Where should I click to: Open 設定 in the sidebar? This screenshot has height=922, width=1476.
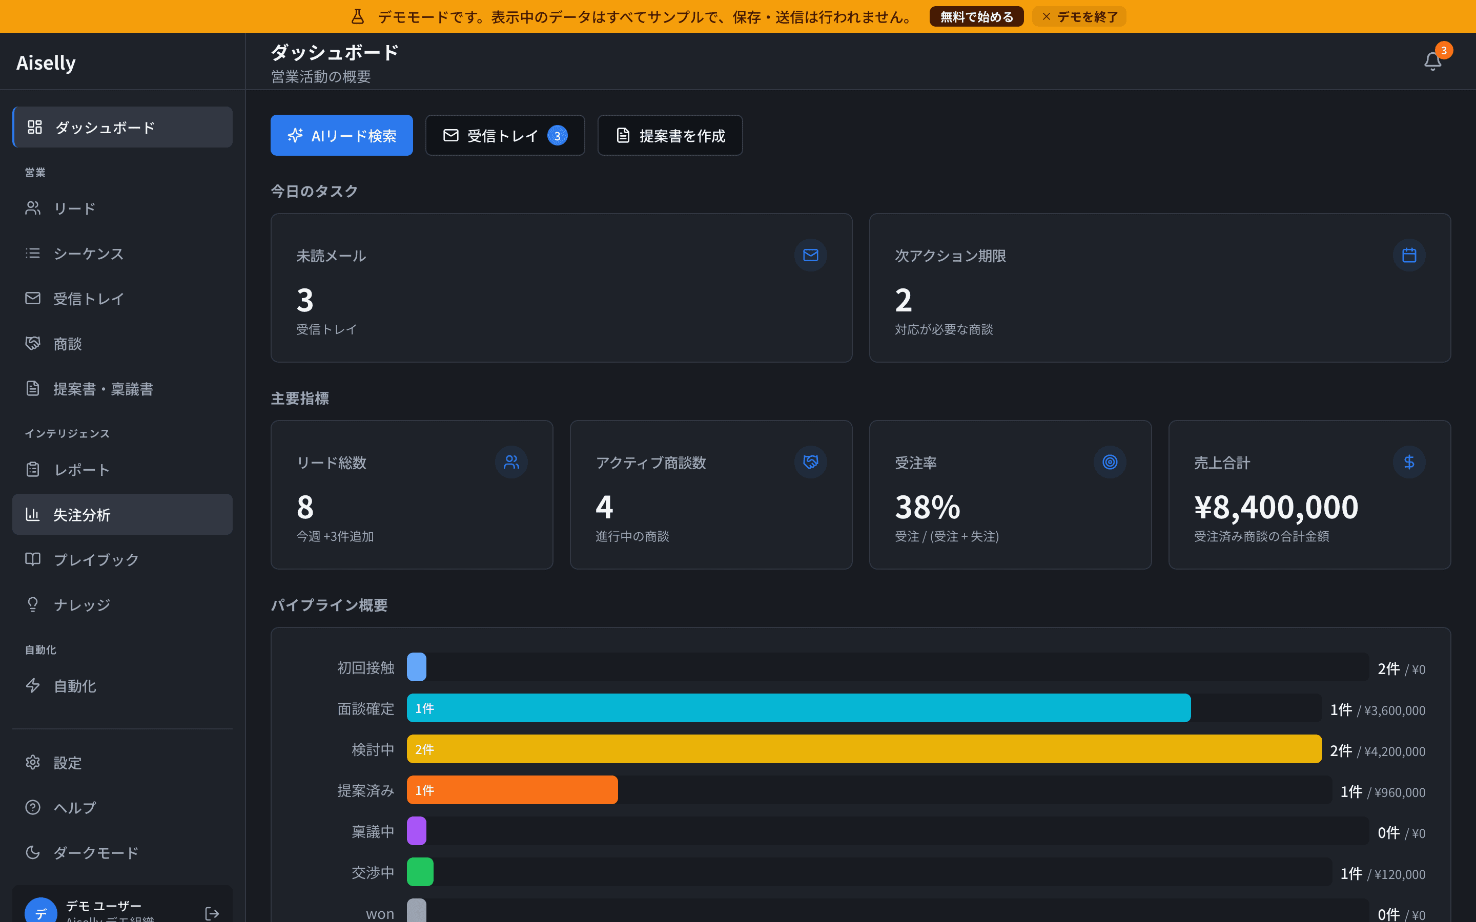coord(122,763)
